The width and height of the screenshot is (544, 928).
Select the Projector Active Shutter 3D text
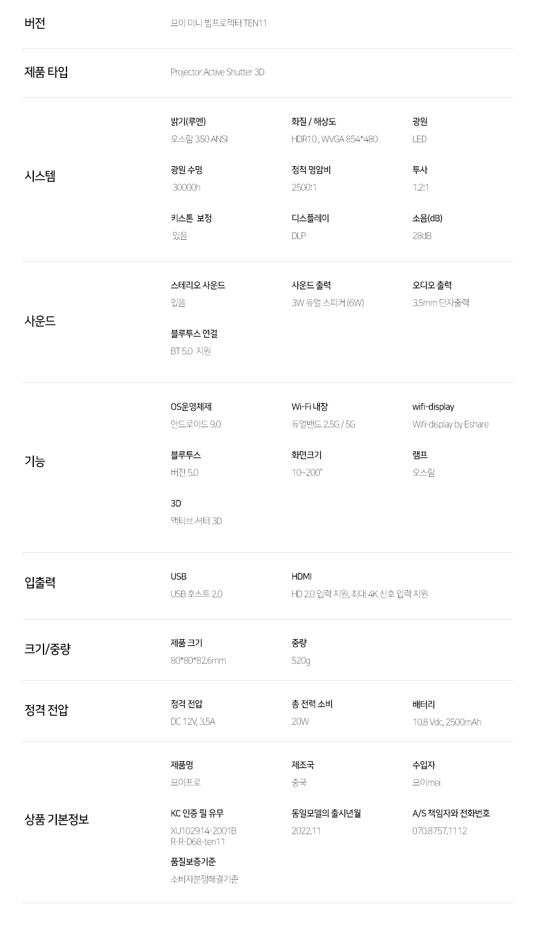(217, 72)
